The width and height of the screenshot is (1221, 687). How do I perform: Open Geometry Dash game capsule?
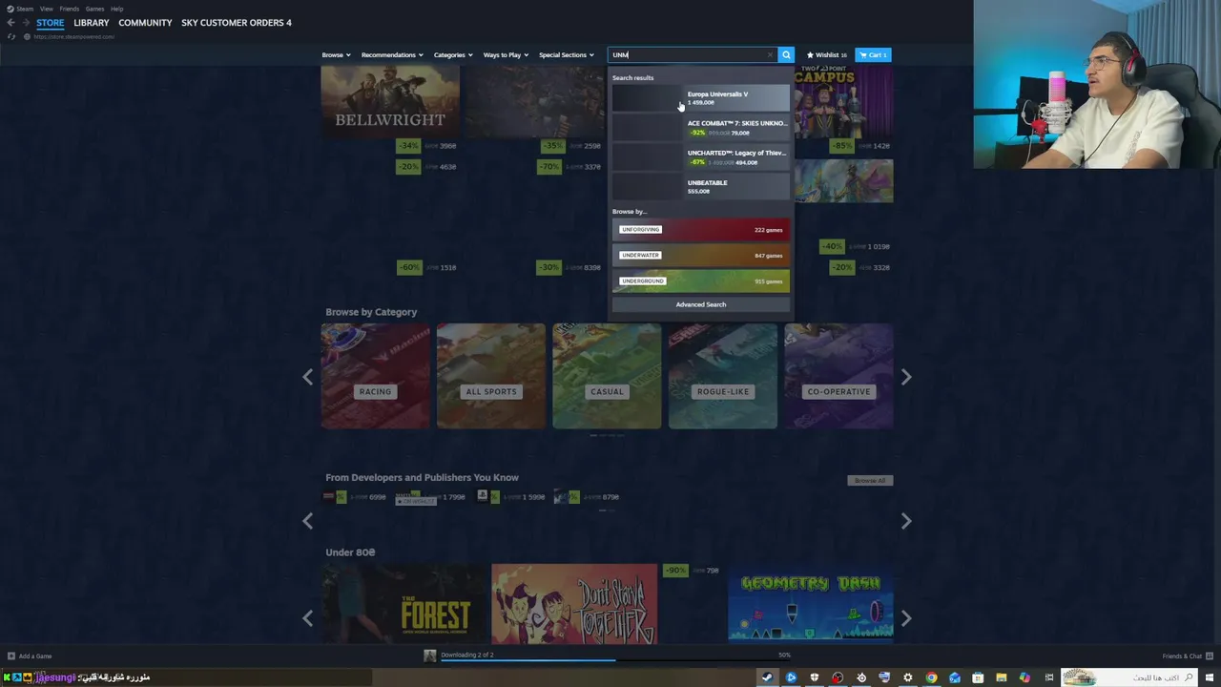pyautogui.click(x=811, y=604)
